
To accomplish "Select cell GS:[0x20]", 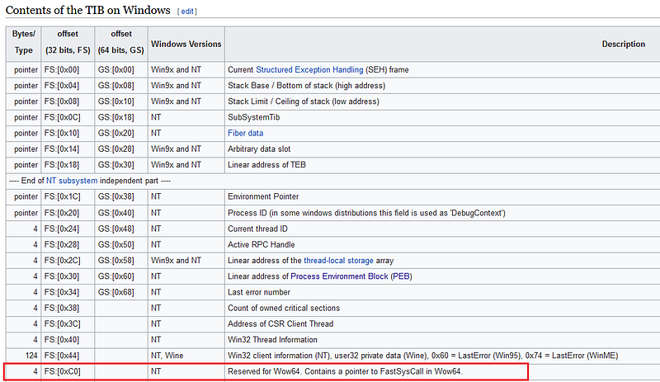I will tap(121, 134).
